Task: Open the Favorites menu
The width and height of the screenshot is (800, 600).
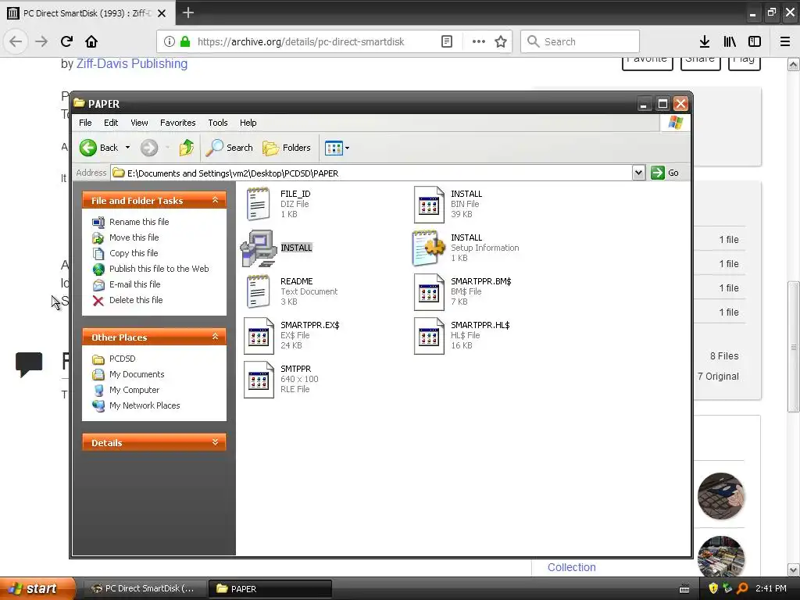Action: pos(177,123)
